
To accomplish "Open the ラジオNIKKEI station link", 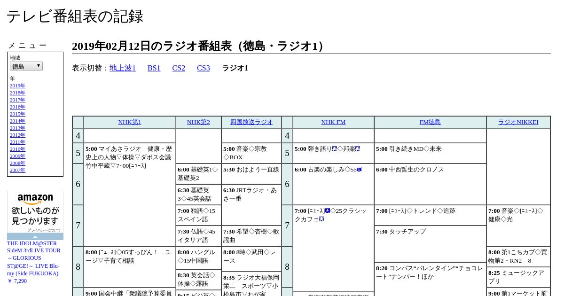I will tap(518, 122).
